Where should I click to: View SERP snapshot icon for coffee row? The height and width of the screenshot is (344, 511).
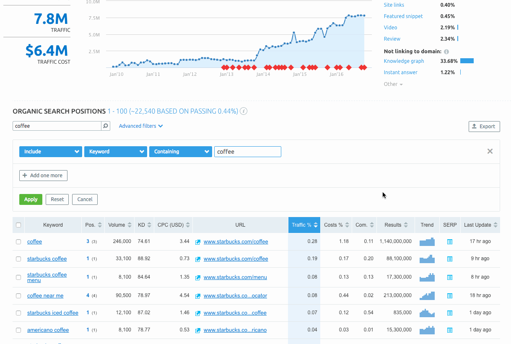[x=450, y=242]
